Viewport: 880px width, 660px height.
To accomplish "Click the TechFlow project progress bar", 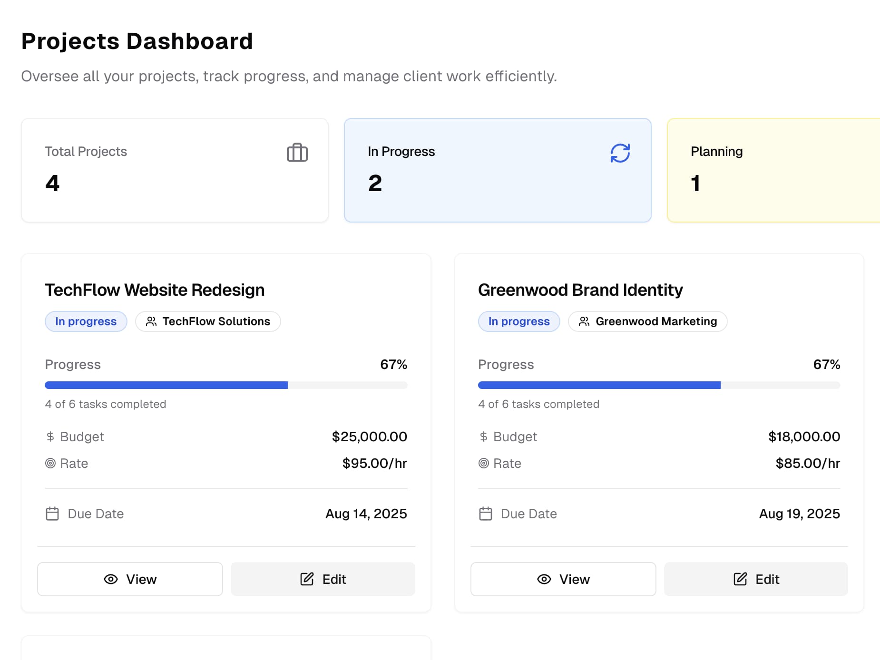I will click(226, 385).
